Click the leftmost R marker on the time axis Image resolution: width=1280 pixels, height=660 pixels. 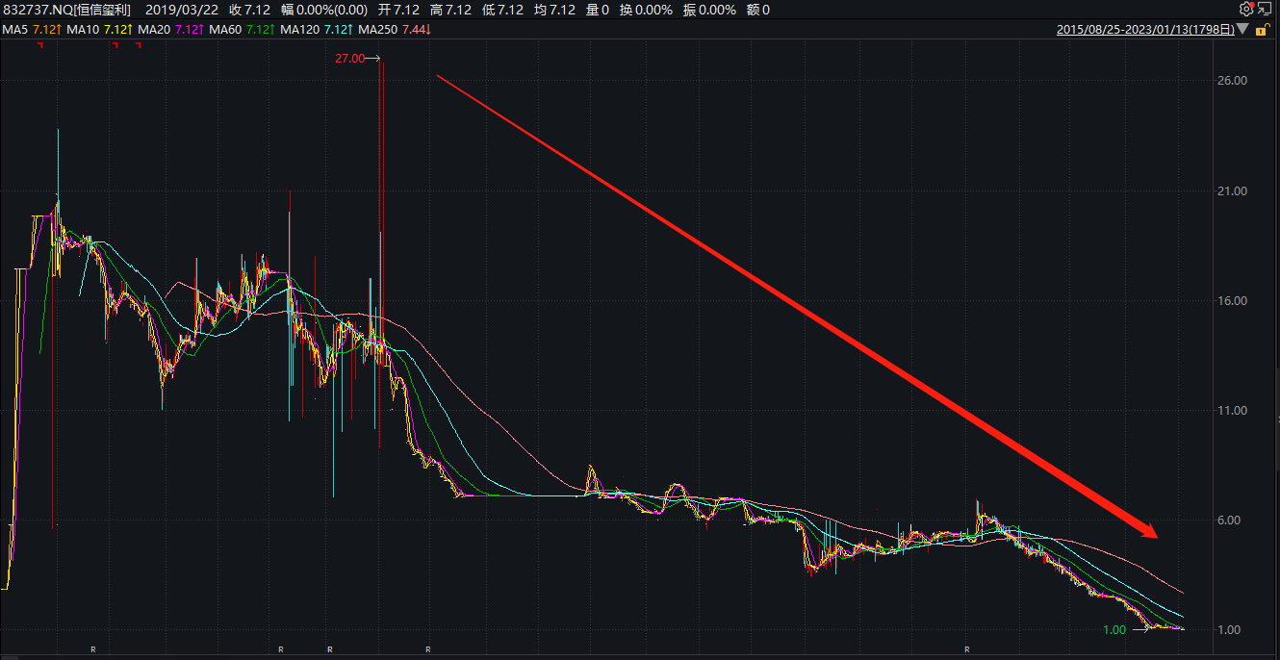93,650
